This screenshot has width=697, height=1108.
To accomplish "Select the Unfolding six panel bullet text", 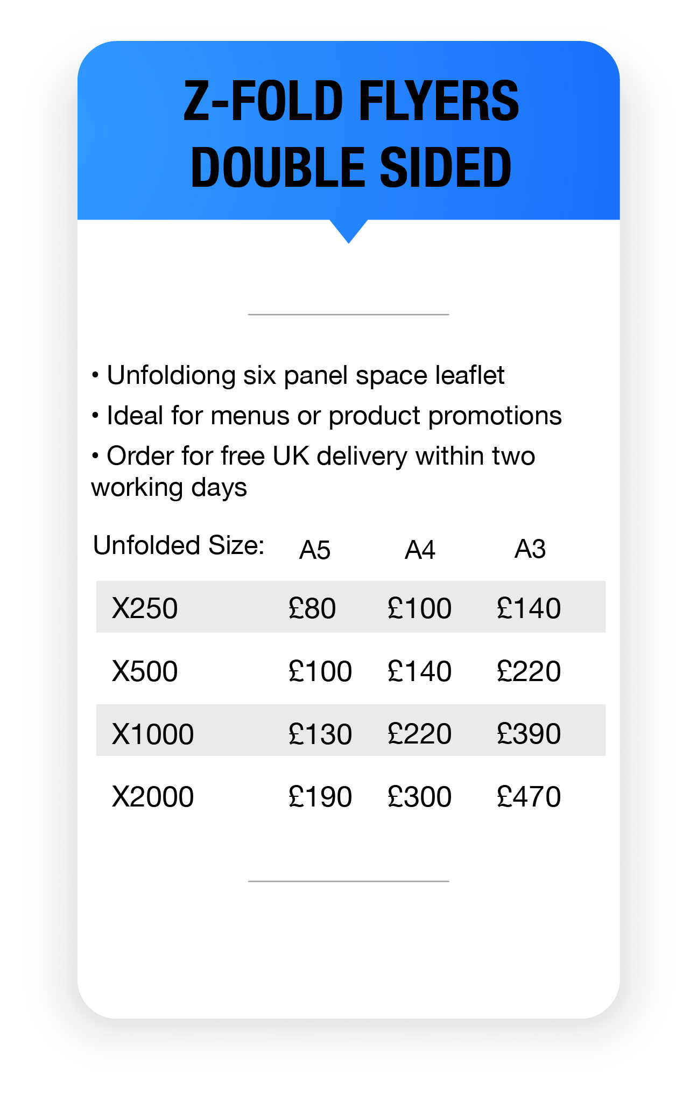I will pos(305,375).
